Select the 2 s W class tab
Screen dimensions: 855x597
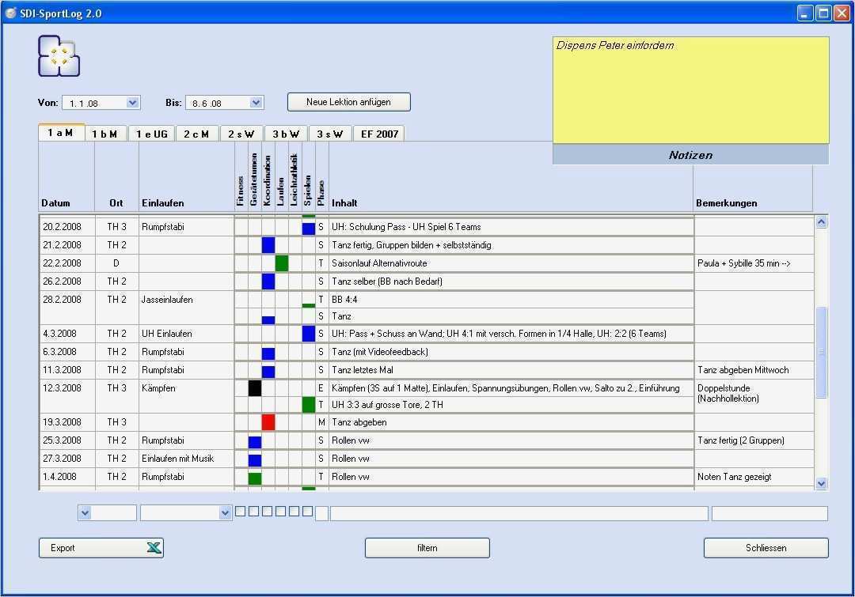pos(241,134)
